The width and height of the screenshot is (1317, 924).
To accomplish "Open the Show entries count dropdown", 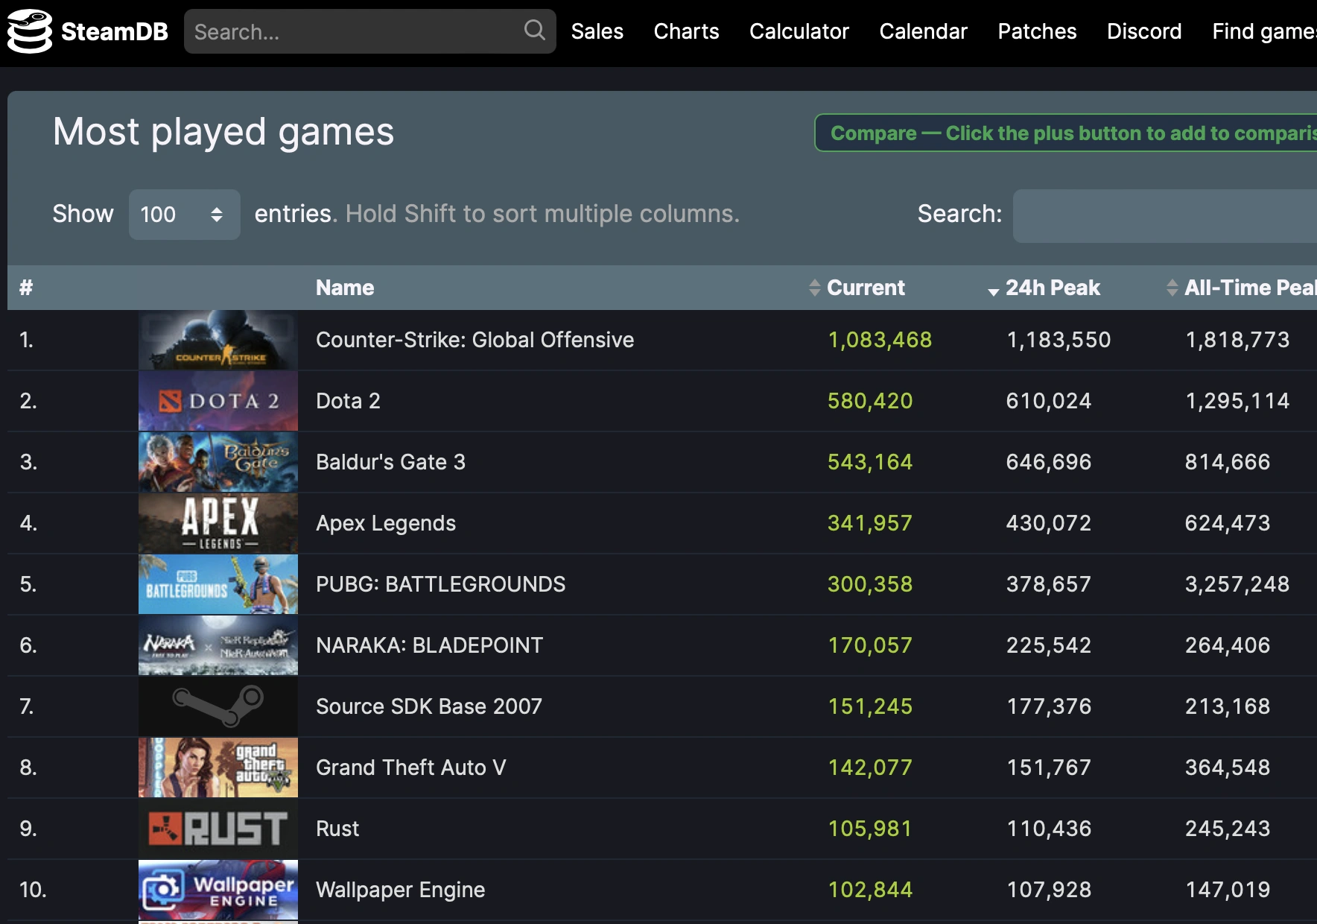I will click(184, 215).
